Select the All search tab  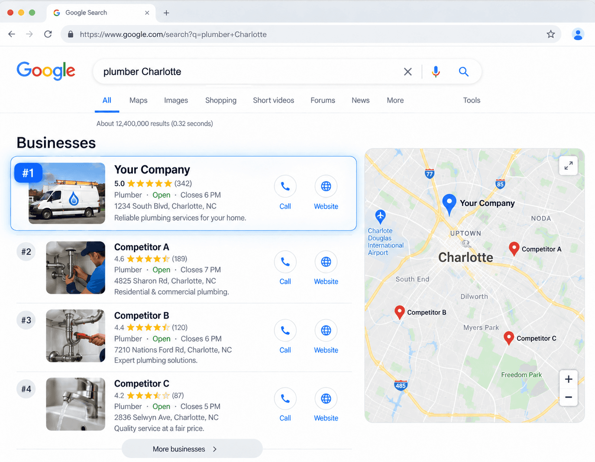tap(107, 100)
